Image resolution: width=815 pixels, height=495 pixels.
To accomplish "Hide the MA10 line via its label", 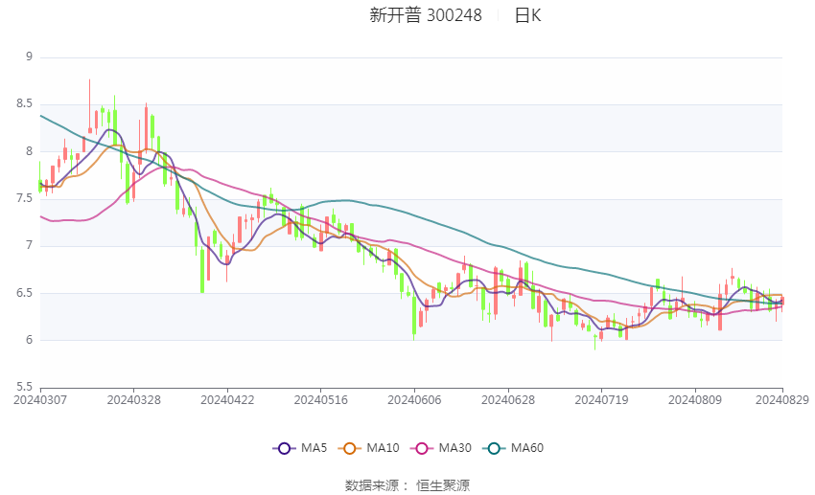I will (383, 448).
